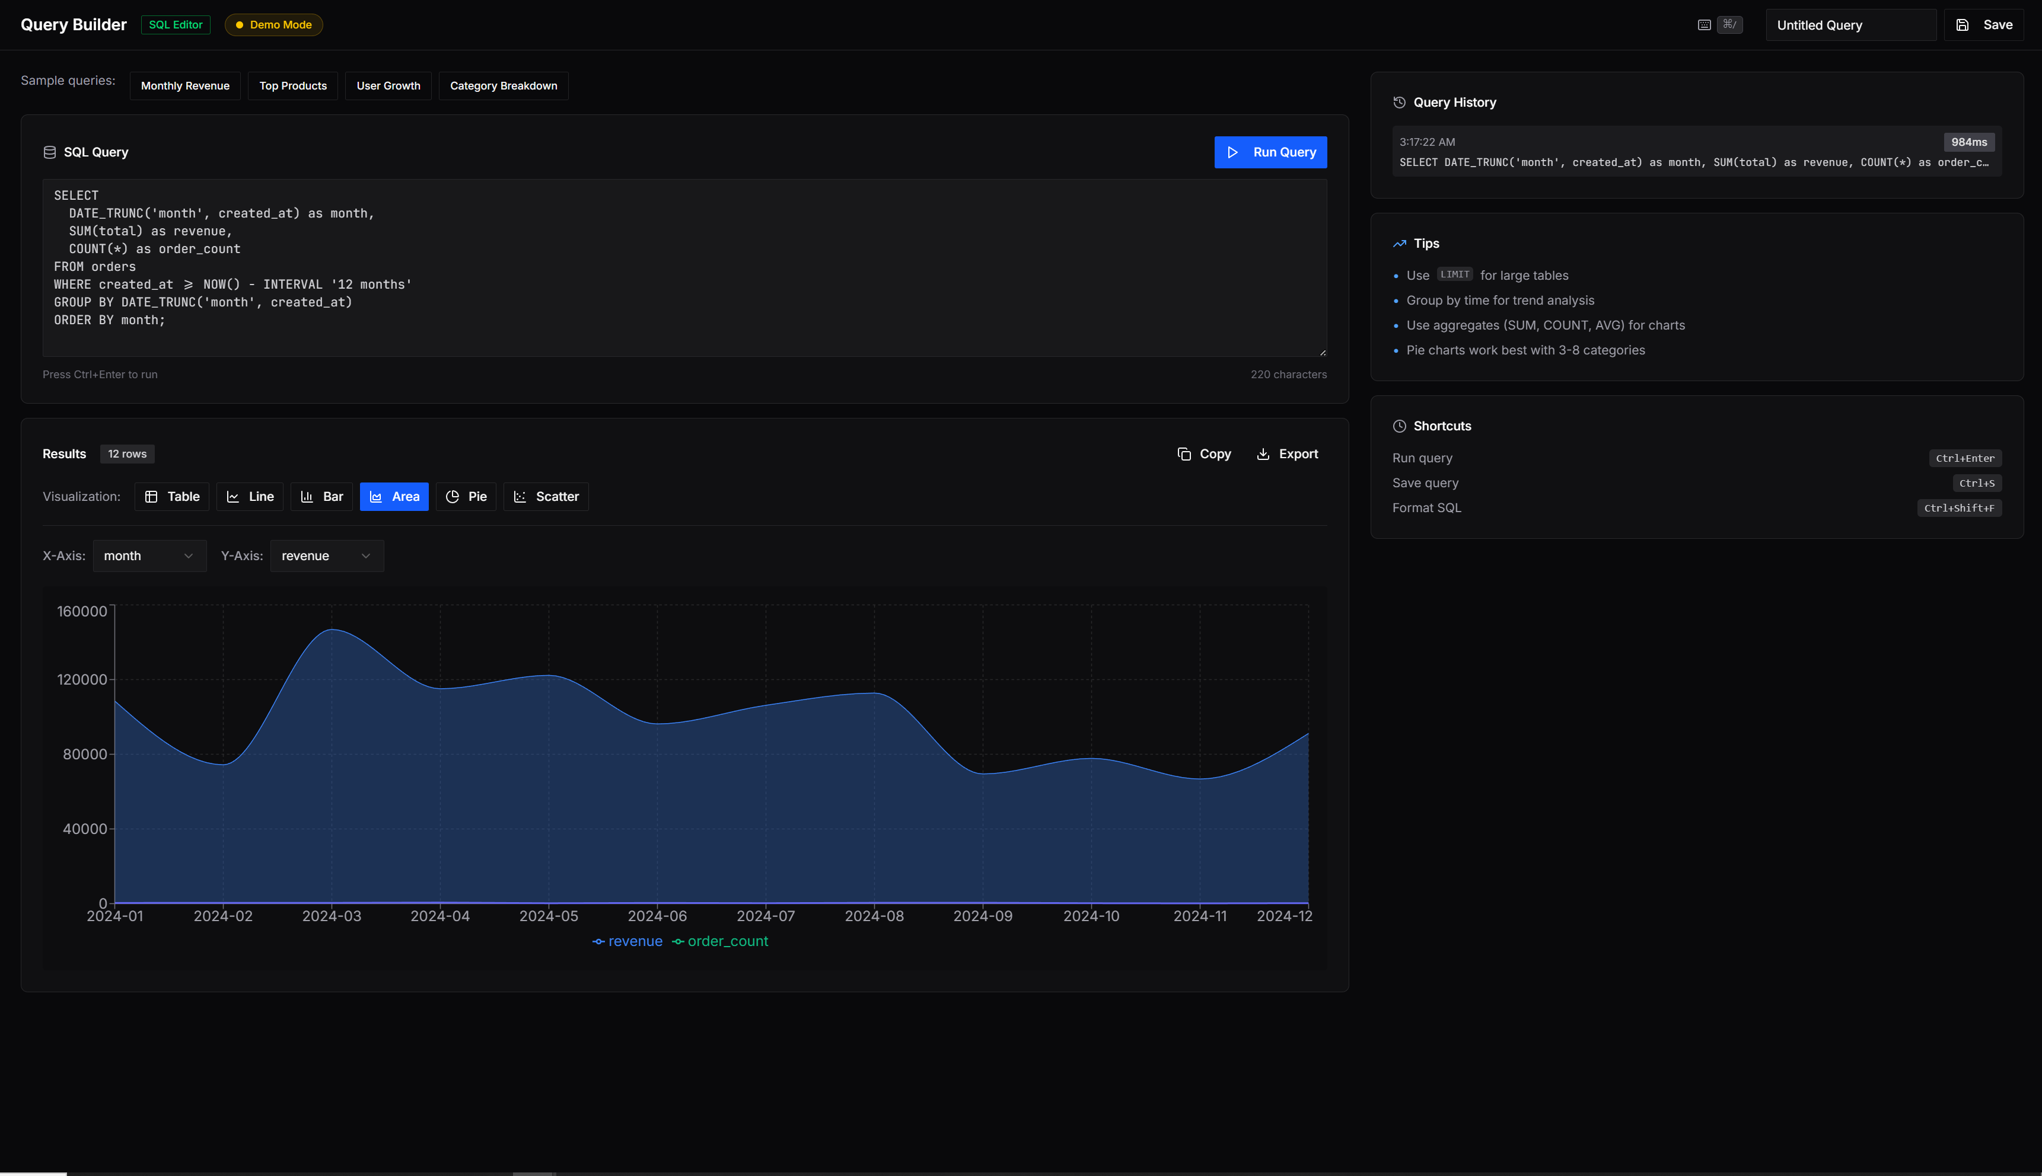Image resolution: width=2042 pixels, height=1176 pixels.
Task: Load the Category Breakdown sample query
Action: click(x=504, y=85)
